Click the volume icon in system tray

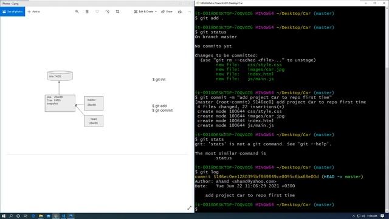[363, 216]
